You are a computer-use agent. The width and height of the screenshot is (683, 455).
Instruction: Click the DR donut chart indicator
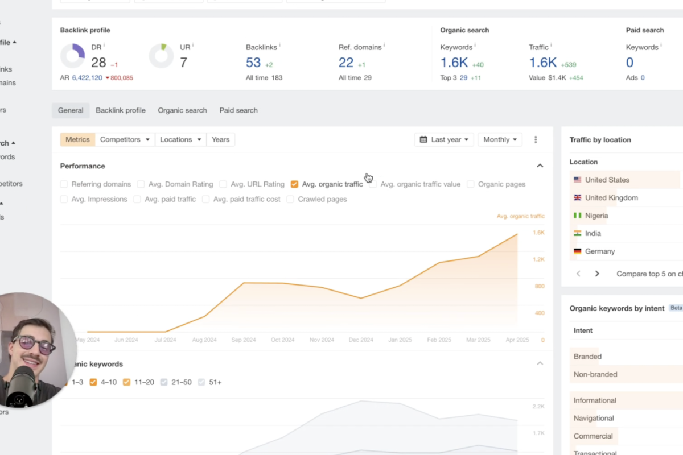(72, 56)
